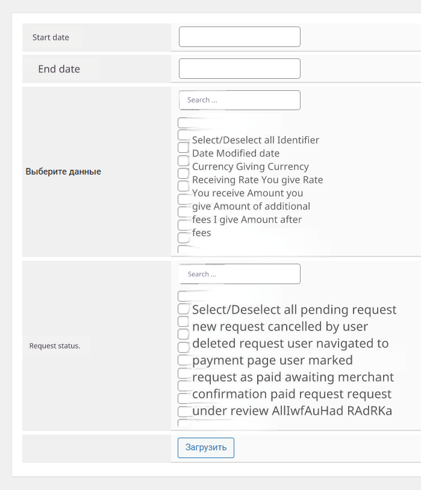Toggle the checkbox beside 'under review' line
The width and height of the screenshot is (421, 490).
pyautogui.click(x=183, y=411)
